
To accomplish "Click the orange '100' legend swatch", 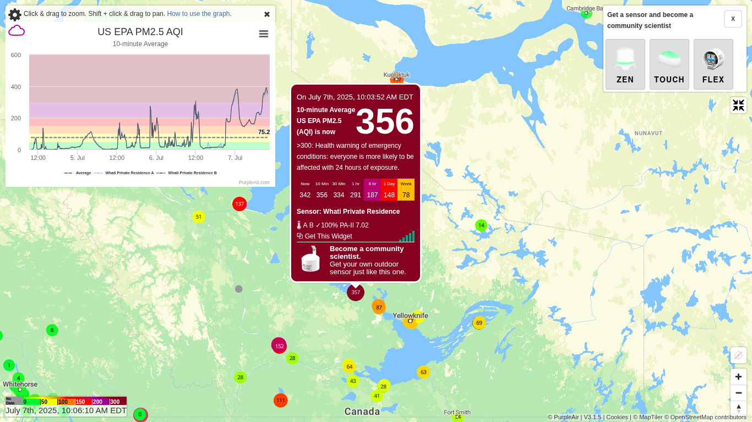I will pyautogui.click(x=66, y=401).
